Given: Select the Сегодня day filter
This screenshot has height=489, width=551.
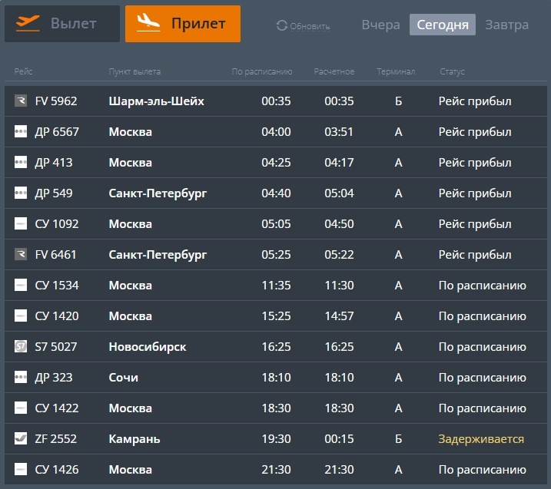Looking at the screenshot, I should 443,25.
